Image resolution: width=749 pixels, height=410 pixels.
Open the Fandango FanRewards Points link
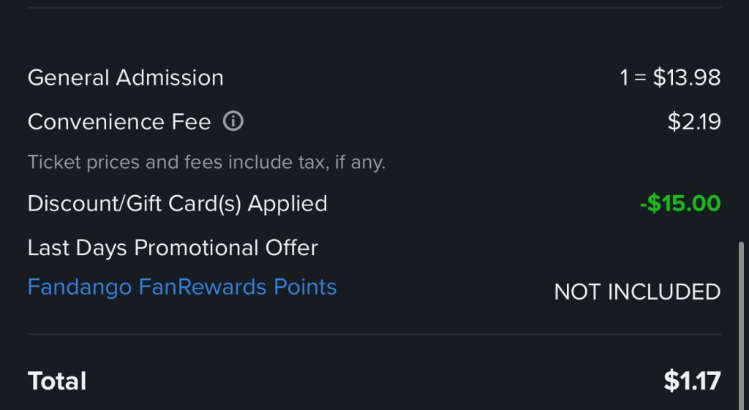tap(182, 287)
